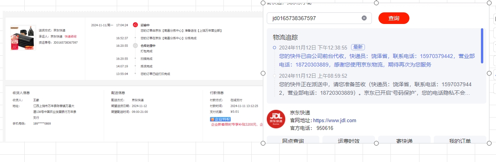Click the 官方电话 950616 text

(312, 128)
